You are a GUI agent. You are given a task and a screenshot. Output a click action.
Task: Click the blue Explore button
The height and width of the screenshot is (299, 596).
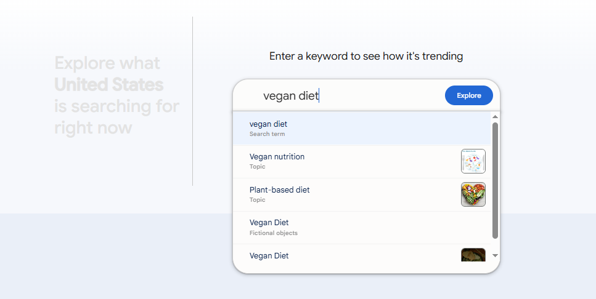tap(468, 95)
